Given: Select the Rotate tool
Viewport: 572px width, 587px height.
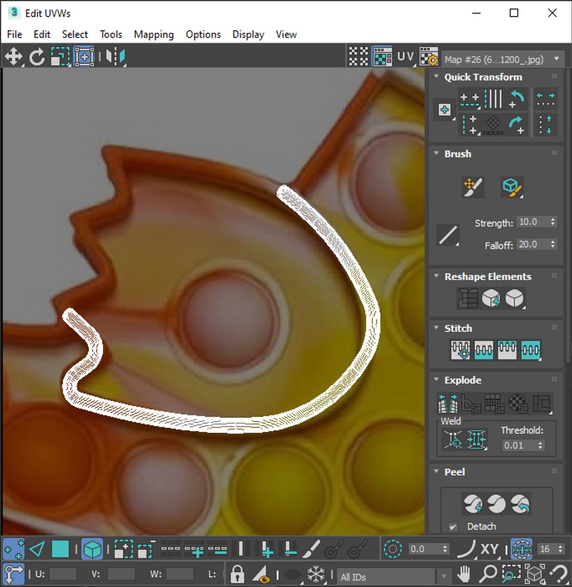Looking at the screenshot, I should pyautogui.click(x=36, y=57).
